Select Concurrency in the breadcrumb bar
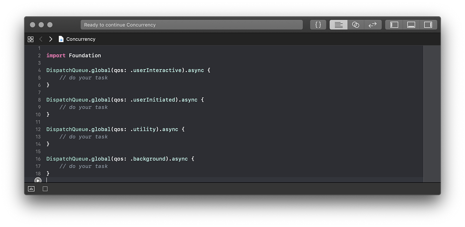The width and height of the screenshot is (465, 227). click(81, 39)
